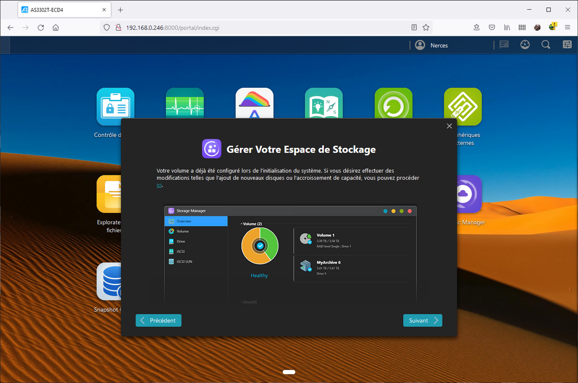
Task: Click the "Gérer Votre Espace de Stockage" heading
Action: click(301, 149)
